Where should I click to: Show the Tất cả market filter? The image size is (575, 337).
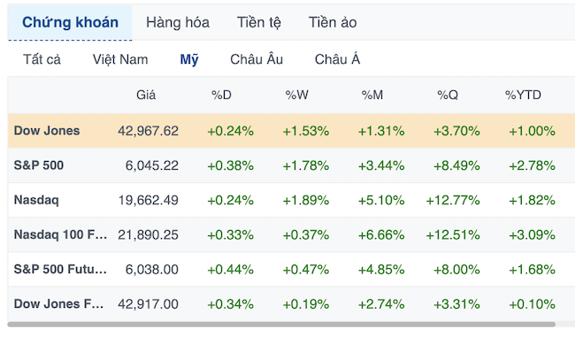click(42, 59)
